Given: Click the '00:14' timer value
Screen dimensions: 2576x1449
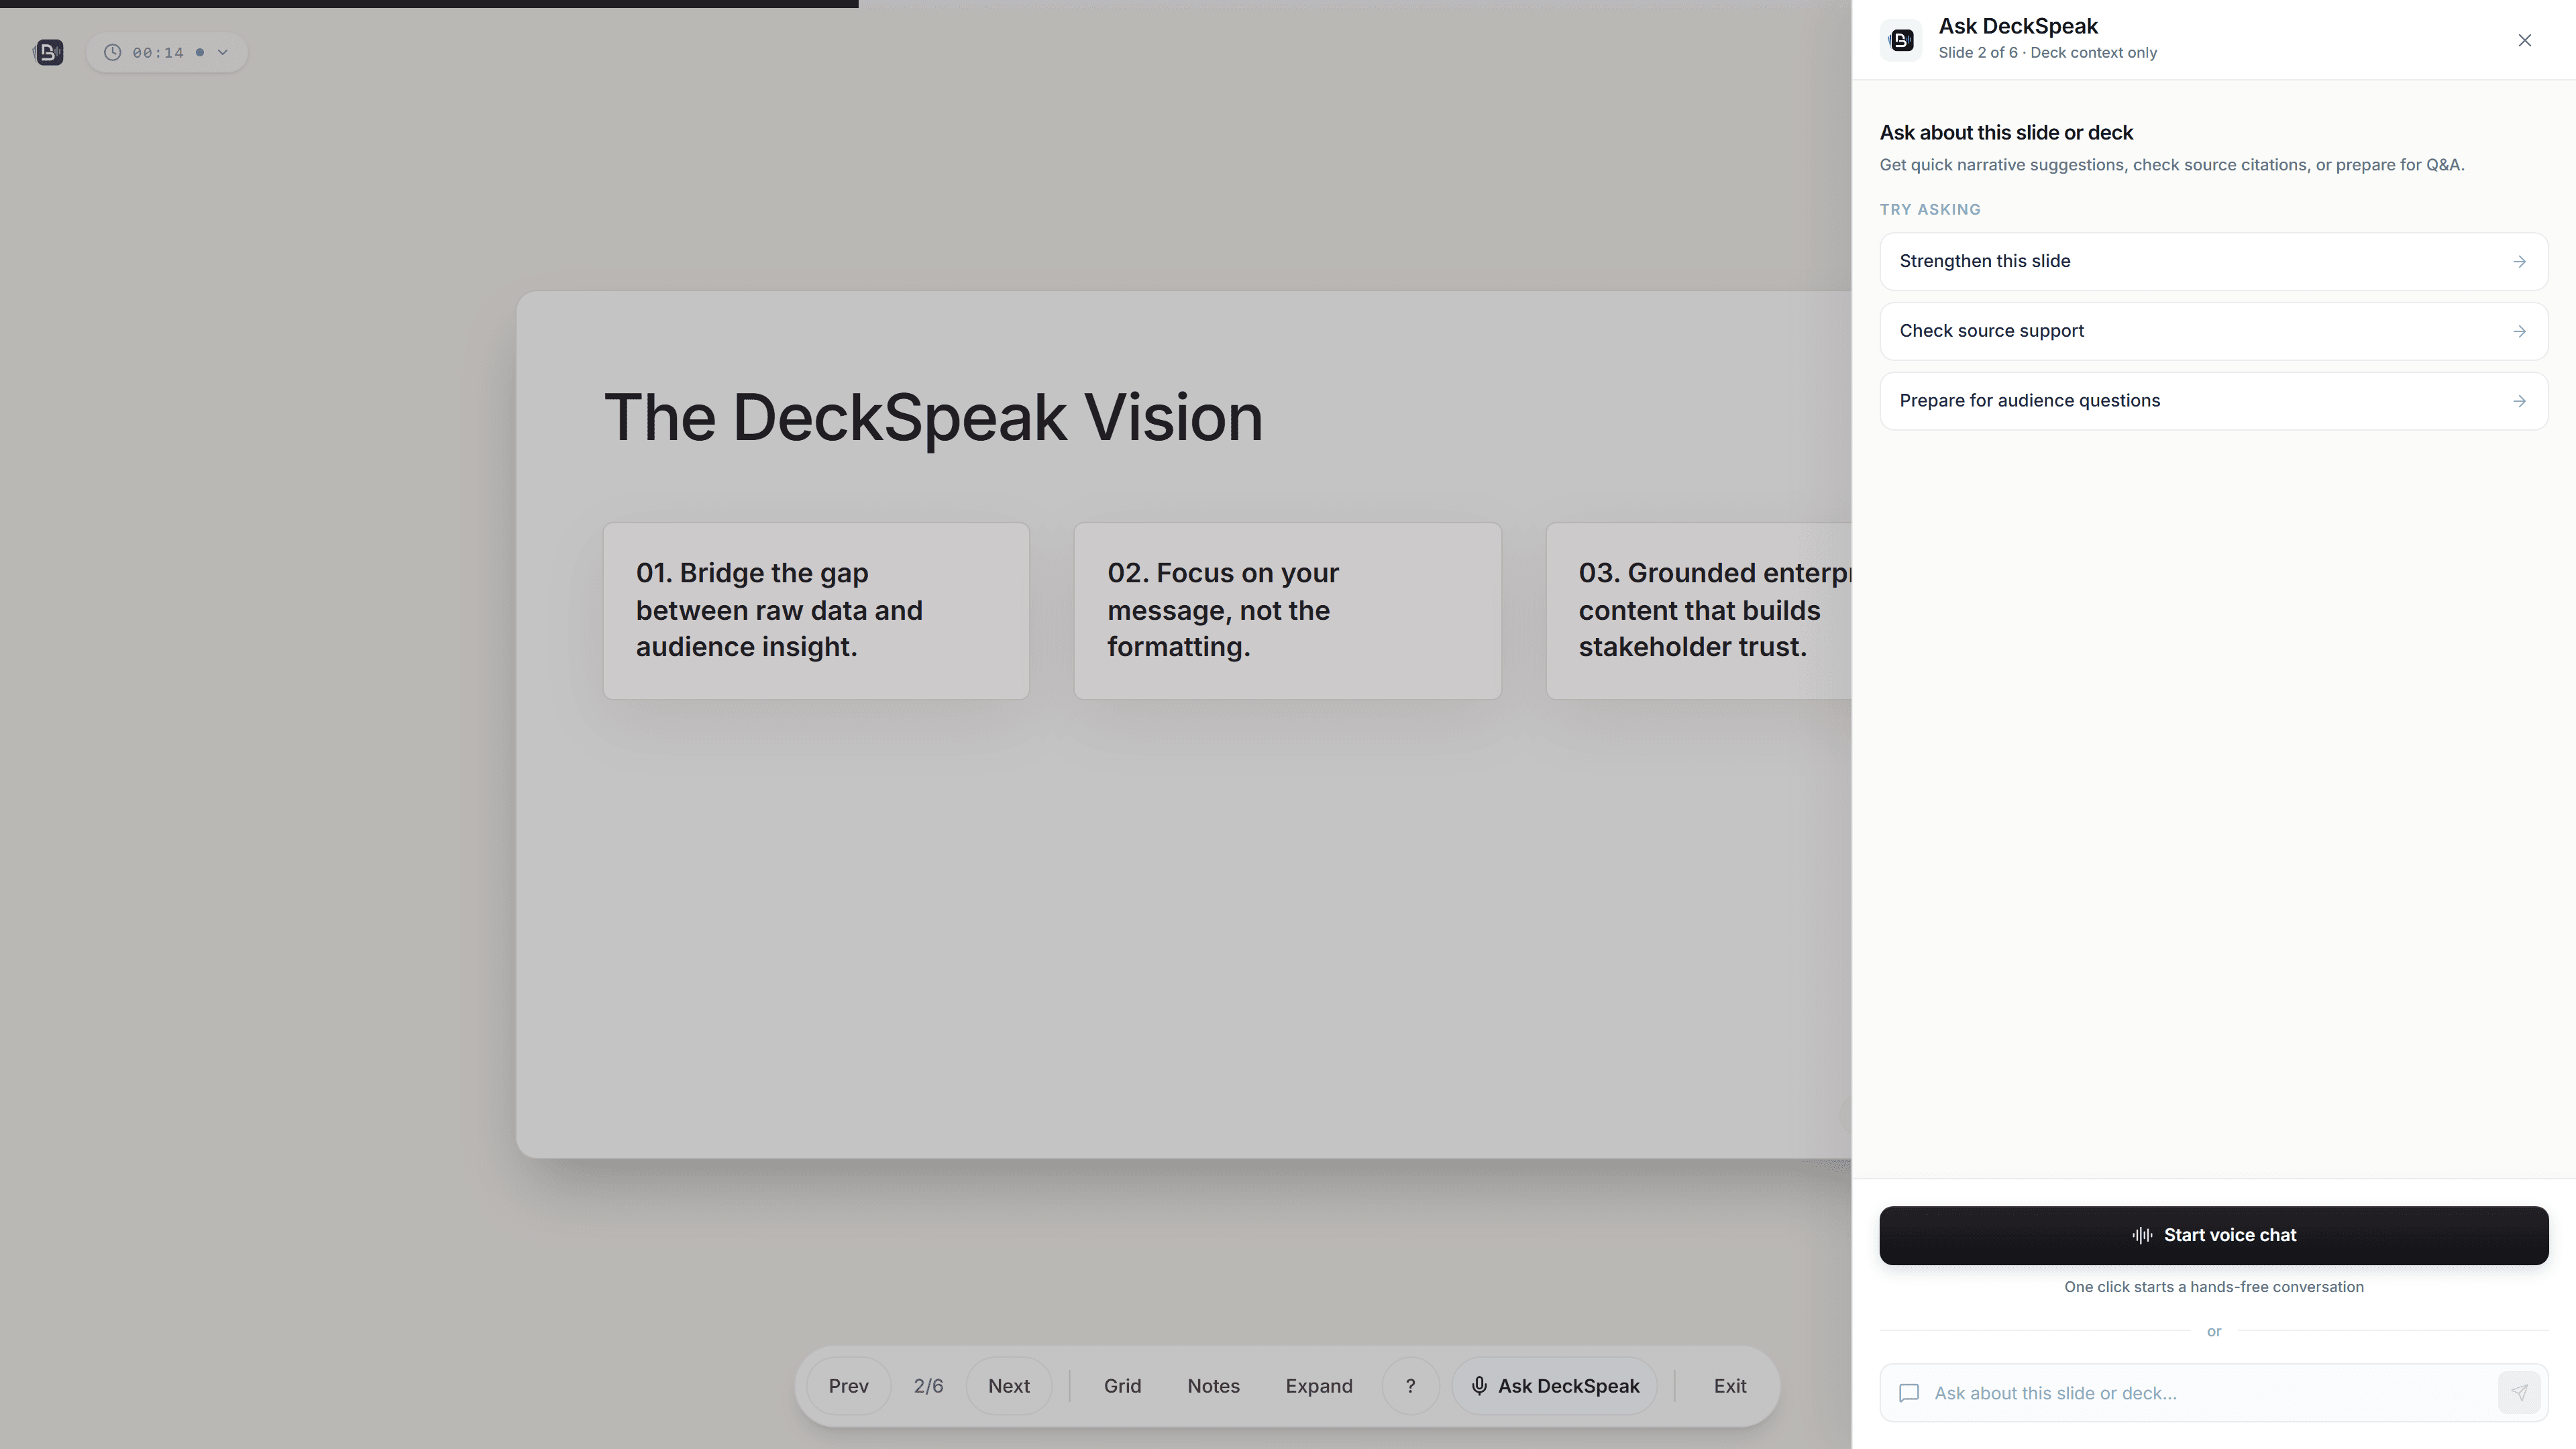Looking at the screenshot, I should point(158,52).
